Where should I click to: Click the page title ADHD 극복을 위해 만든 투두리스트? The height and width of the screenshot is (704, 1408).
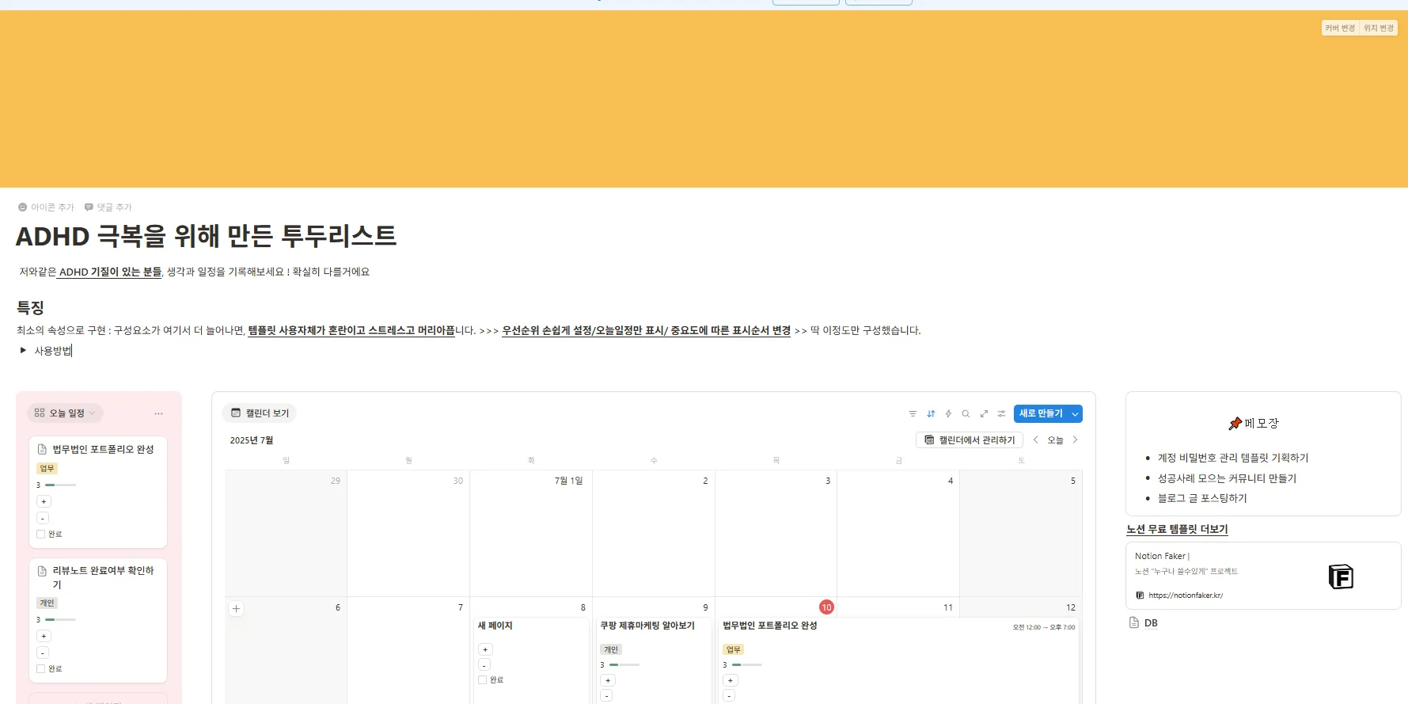click(x=206, y=236)
